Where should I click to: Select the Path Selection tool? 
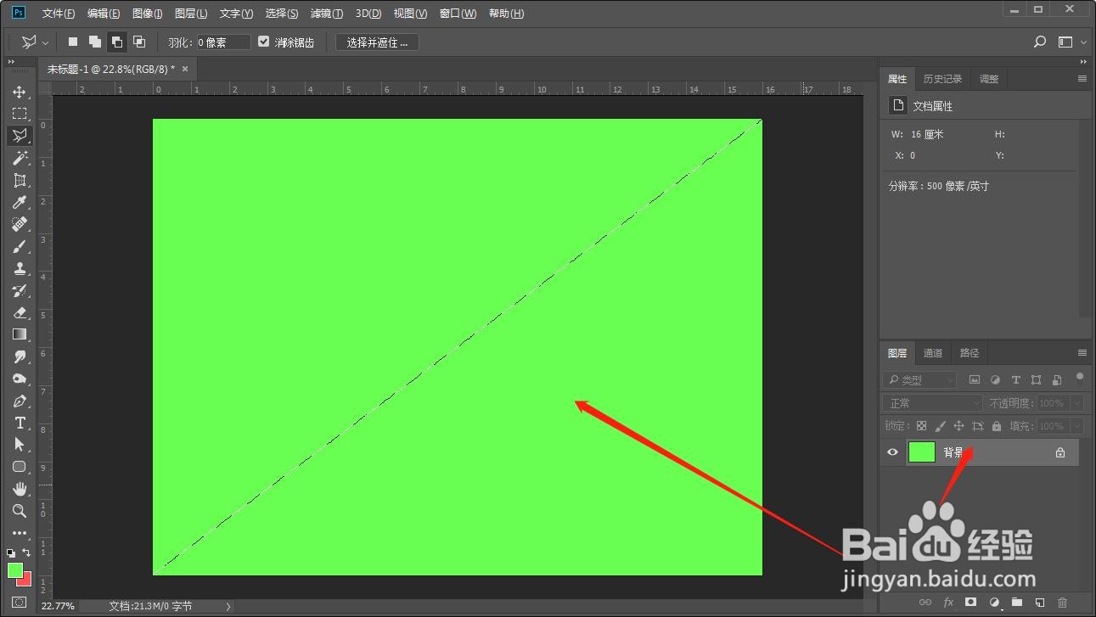point(20,445)
